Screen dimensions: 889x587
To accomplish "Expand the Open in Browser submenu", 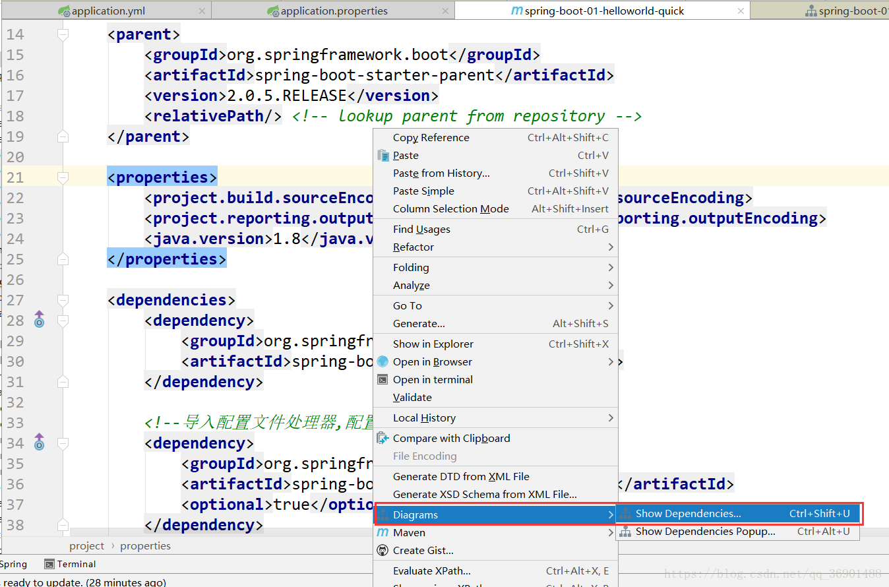I will point(495,362).
